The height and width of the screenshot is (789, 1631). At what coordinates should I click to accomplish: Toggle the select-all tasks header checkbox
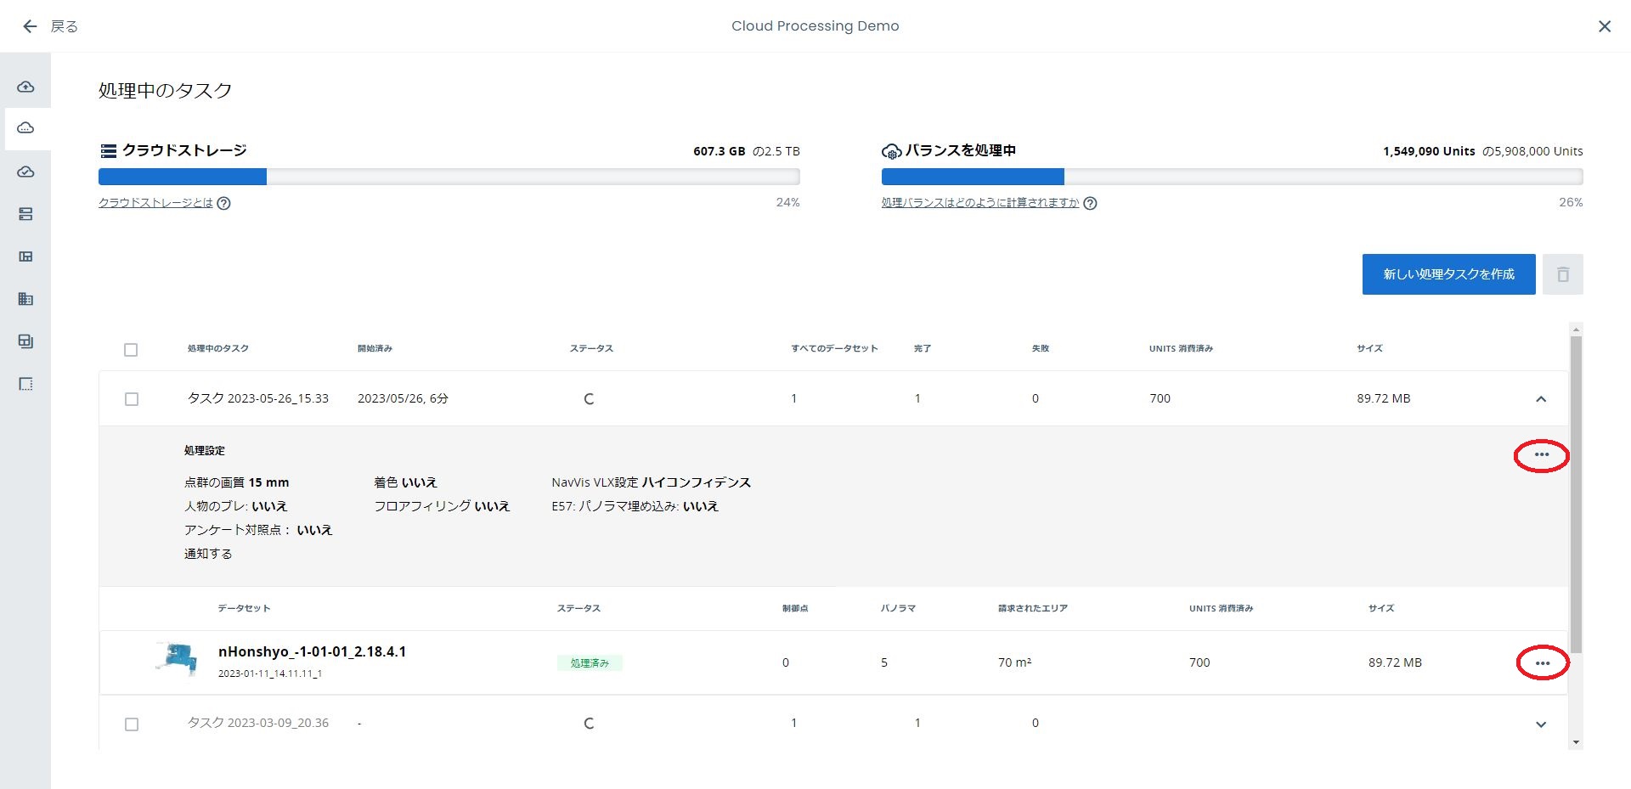pos(131,349)
